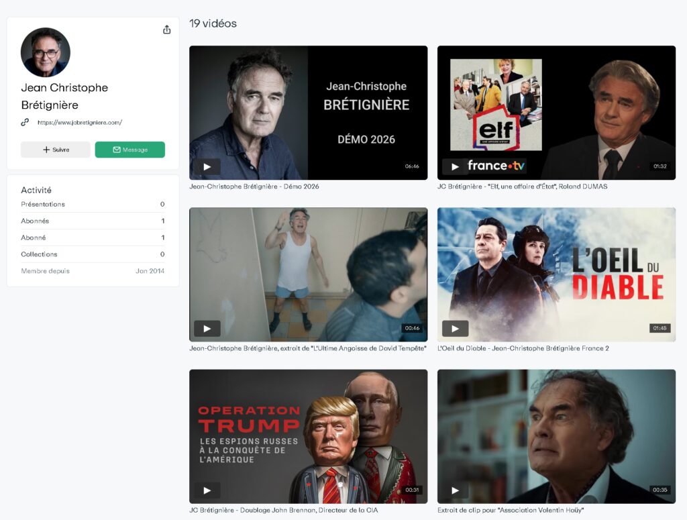Send a Message to Jean Christophe
Viewport: 687px width, 520px height.
pyautogui.click(x=130, y=150)
